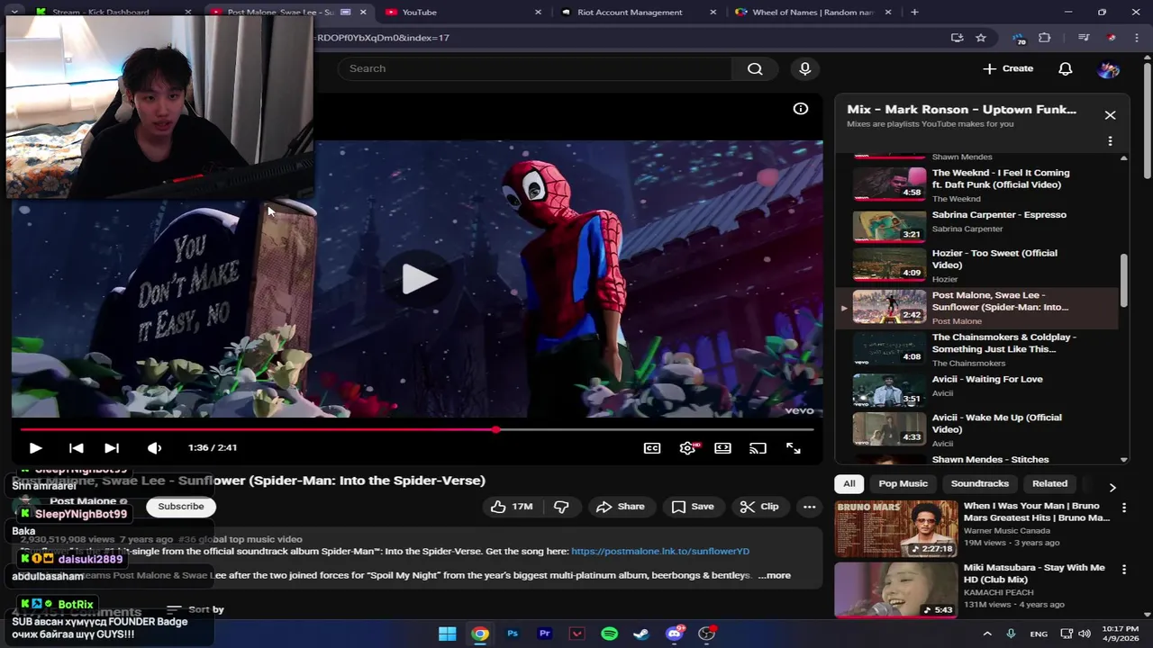This screenshot has width=1153, height=648.
Task: Open Chrome media controls icon
Action: [x=1084, y=38]
